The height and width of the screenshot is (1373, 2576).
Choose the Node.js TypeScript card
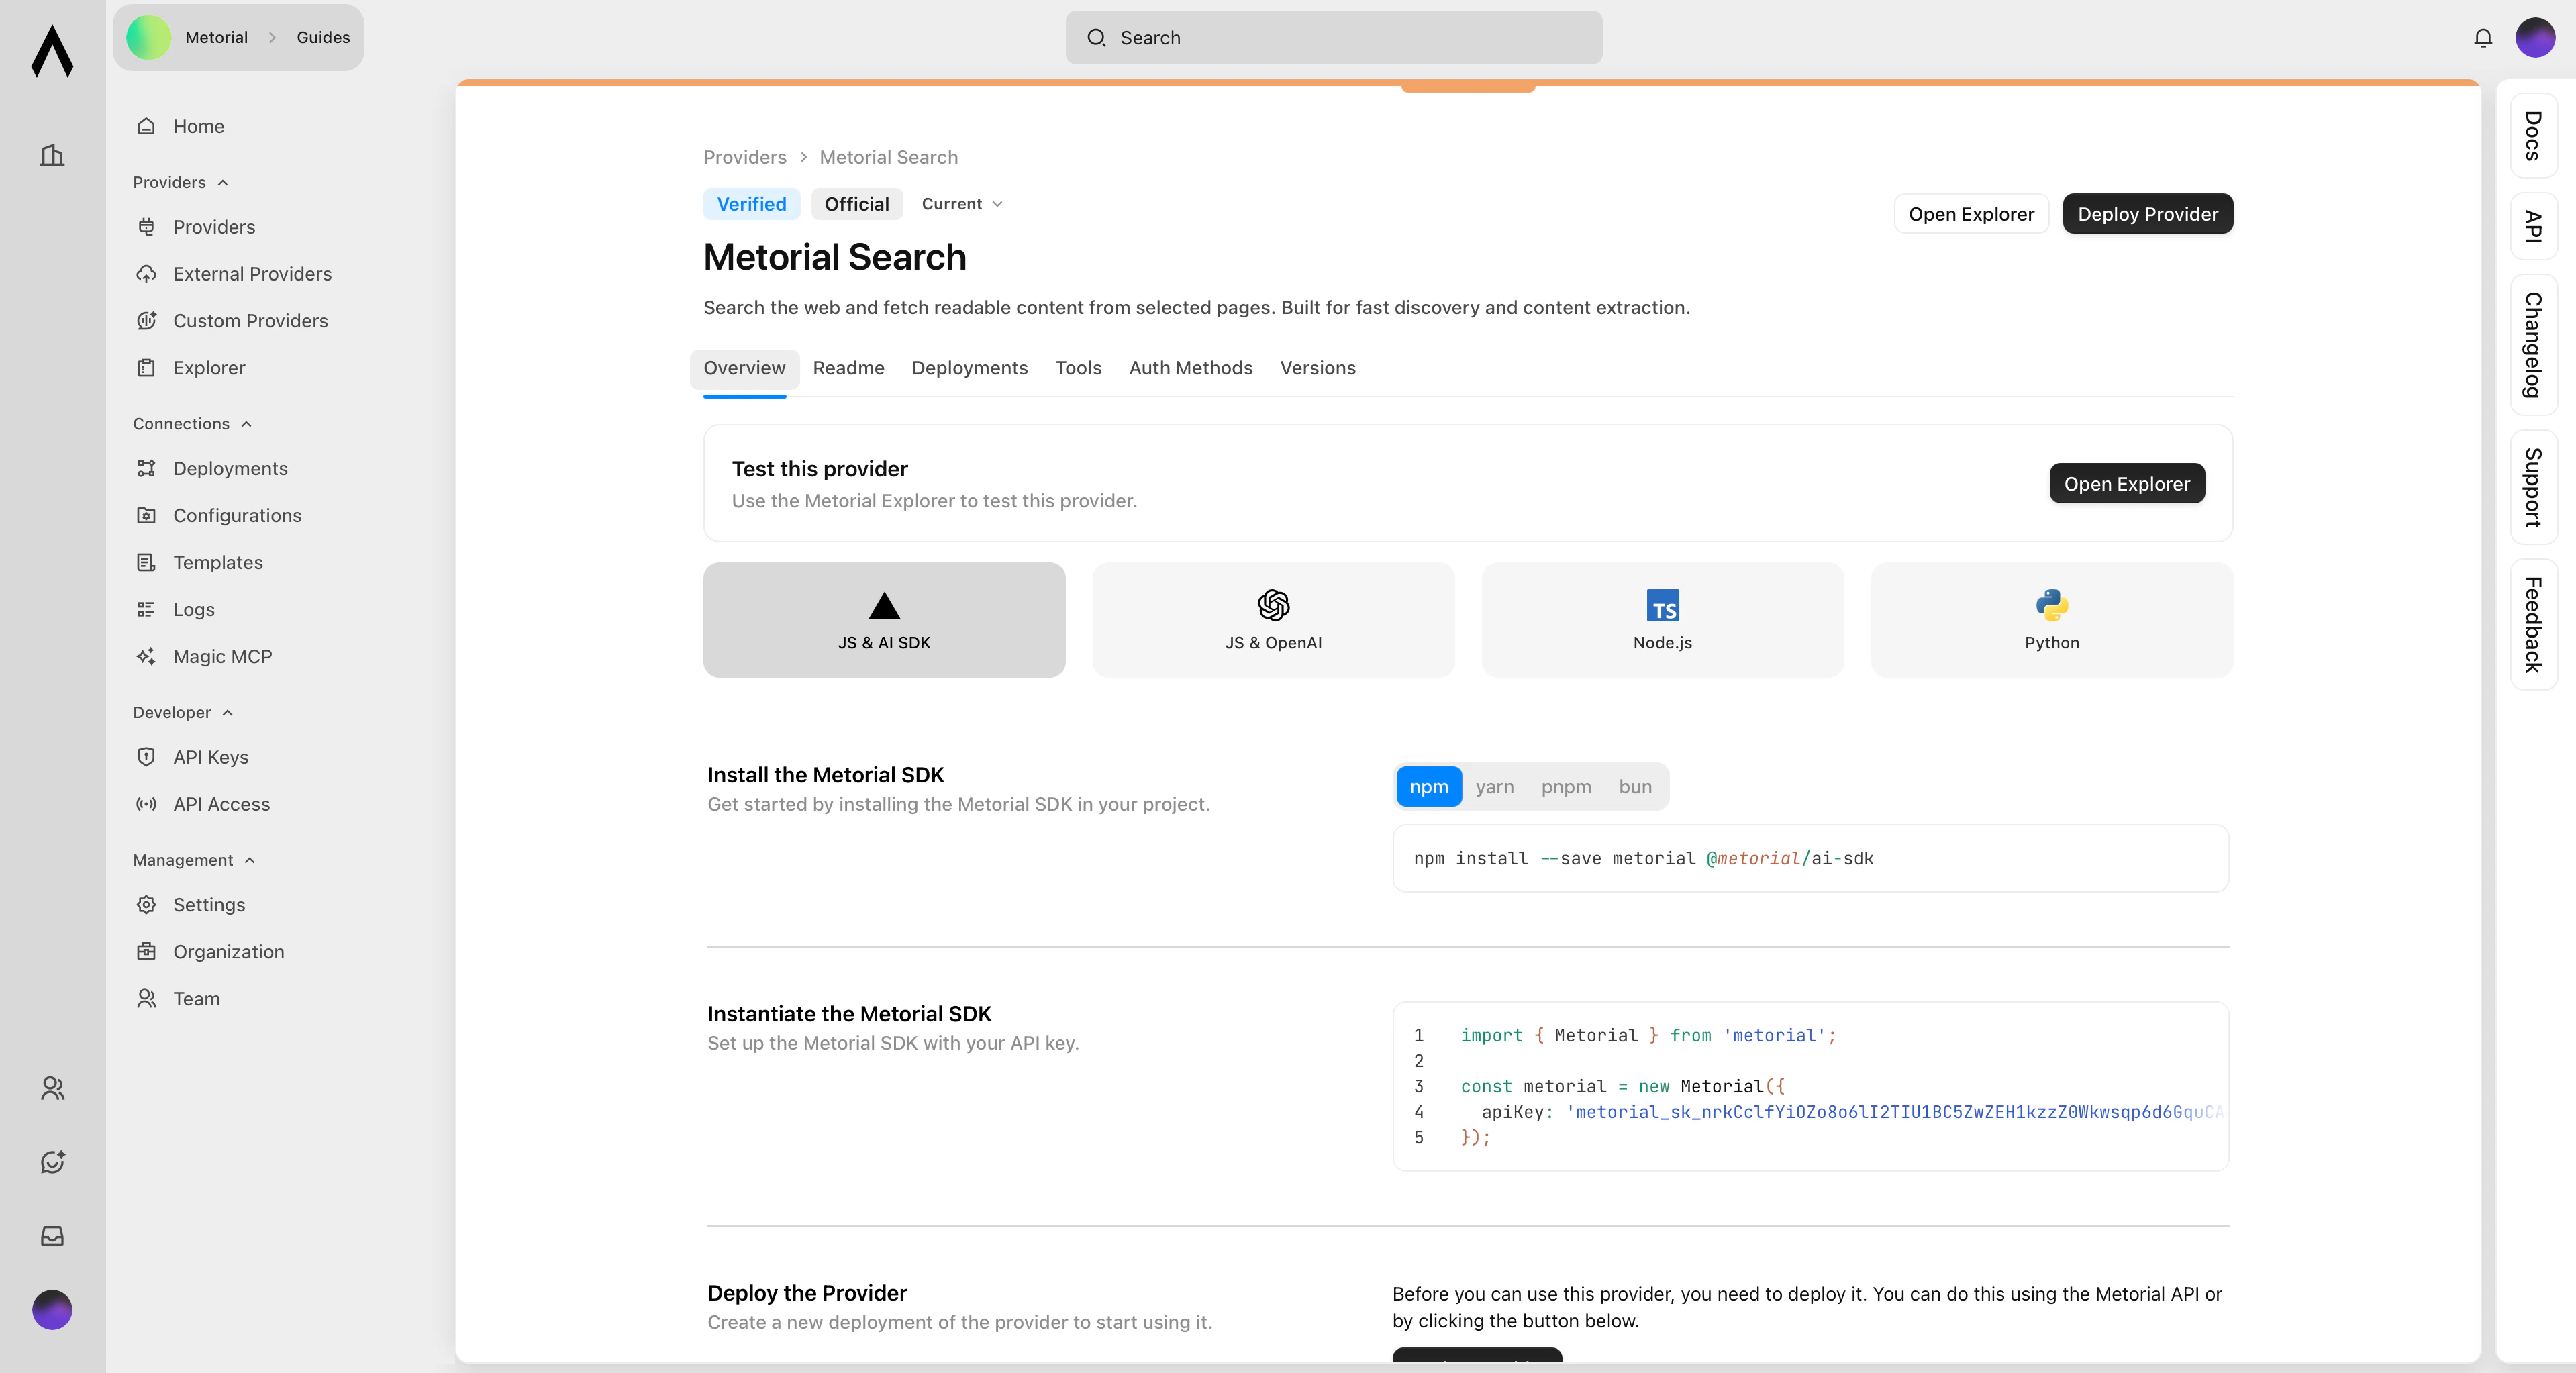coord(1662,620)
